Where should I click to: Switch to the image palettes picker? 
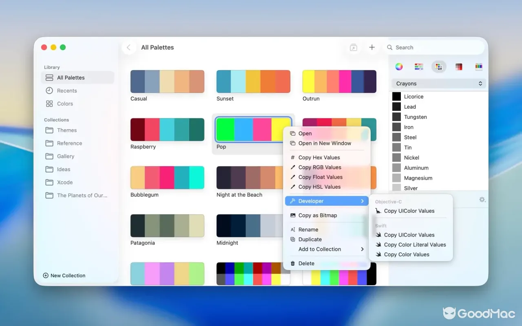click(459, 67)
